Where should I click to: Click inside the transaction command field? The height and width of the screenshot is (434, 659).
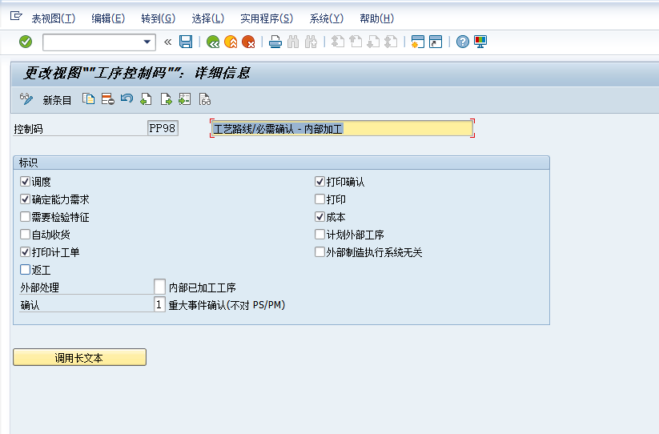point(93,42)
